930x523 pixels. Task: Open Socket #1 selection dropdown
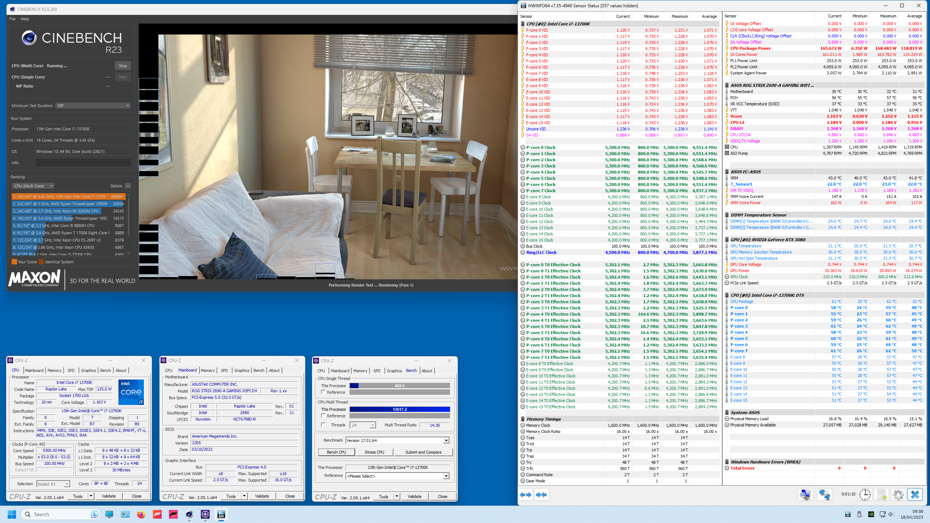tap(53, 484)
